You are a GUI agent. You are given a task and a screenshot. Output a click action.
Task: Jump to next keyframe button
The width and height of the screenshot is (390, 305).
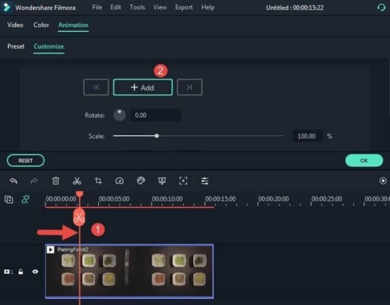tap(189, 88)
